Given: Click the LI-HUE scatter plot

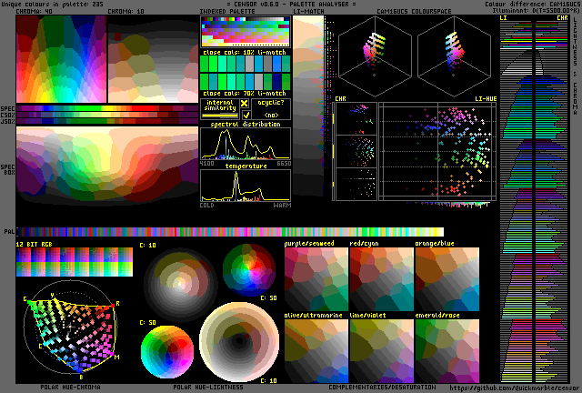Looking at the screenshot, I should pyautogui.click(x=436, y=151).
